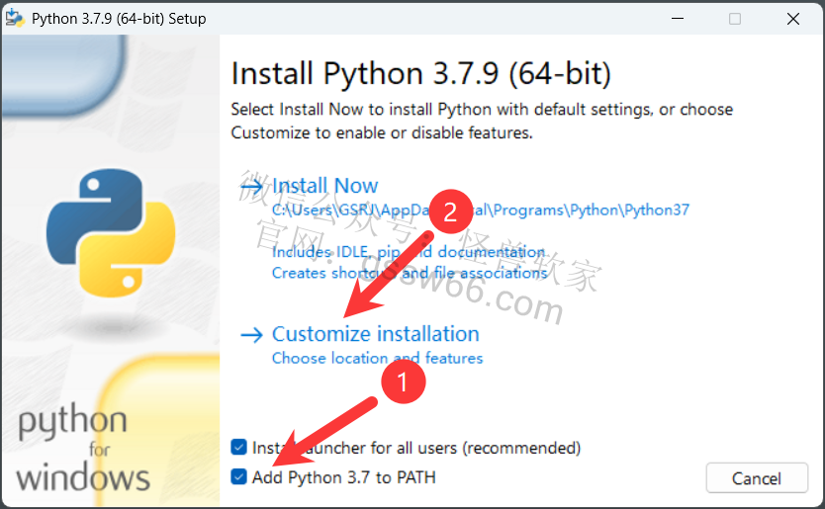Screen dimensions: 825x509
Task: Uncheck Install launcher for all users checkbox
Action: click(238, 448)
